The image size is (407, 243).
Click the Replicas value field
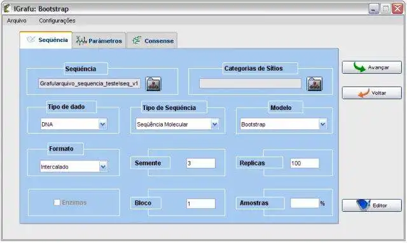pyautogui.click(x=305, y=163)
